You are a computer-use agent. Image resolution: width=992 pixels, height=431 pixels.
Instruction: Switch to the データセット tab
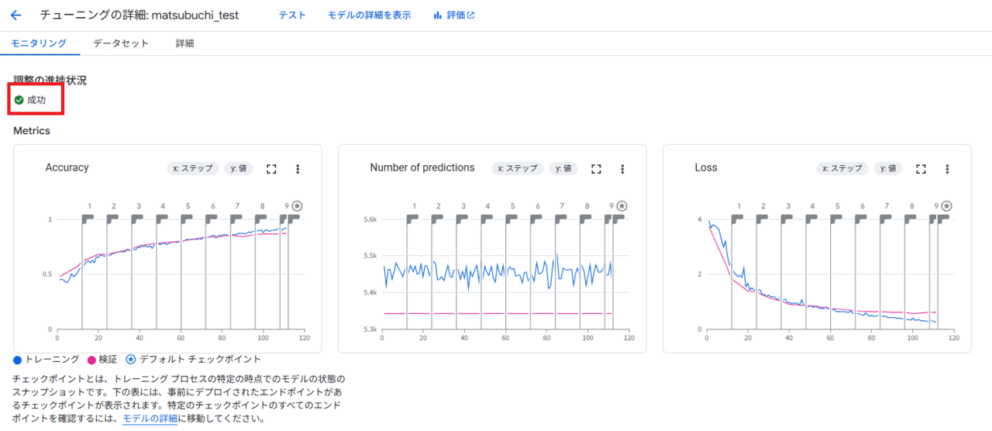121,43
